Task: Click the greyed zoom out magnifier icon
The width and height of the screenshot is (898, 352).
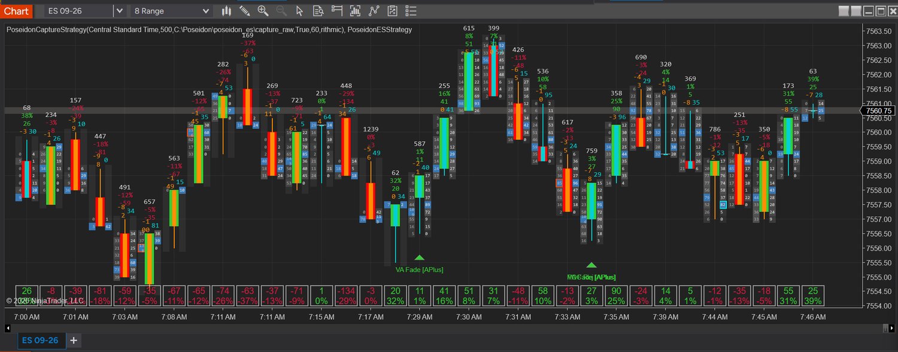Action: (x=282, y=11)
